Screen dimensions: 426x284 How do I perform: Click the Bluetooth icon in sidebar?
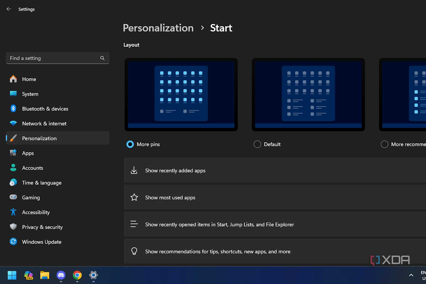click(x=13, y=108)
